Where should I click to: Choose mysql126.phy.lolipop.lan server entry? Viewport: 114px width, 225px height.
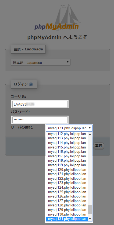pos(67,196)
